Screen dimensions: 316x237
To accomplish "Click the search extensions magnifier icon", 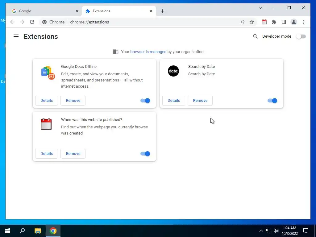I will 255,36.
